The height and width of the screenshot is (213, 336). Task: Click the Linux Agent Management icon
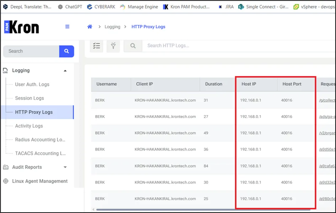(6, 181)
